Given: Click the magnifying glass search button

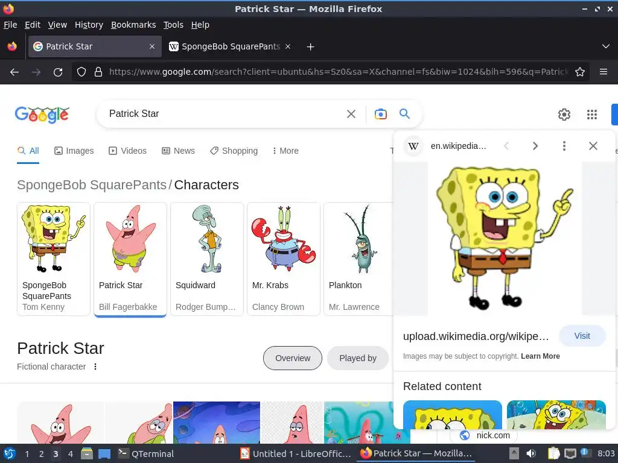Looking at the screenshot, I should pyautogui.click(x=405, y=114).
